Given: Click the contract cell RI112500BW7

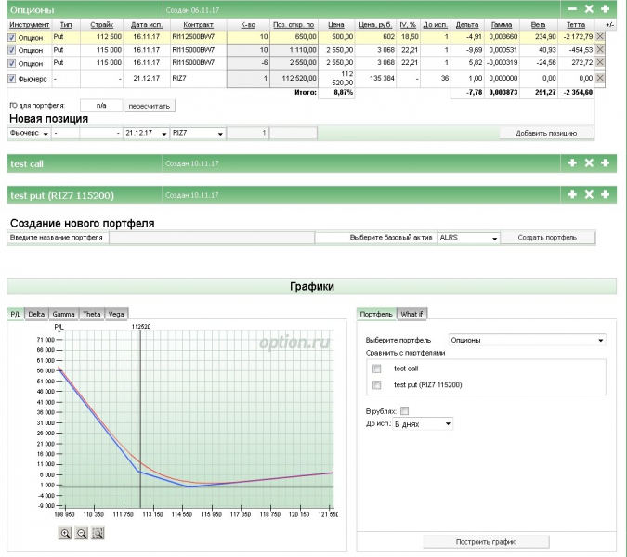Looking at the screenshot, I should [199, 37].
